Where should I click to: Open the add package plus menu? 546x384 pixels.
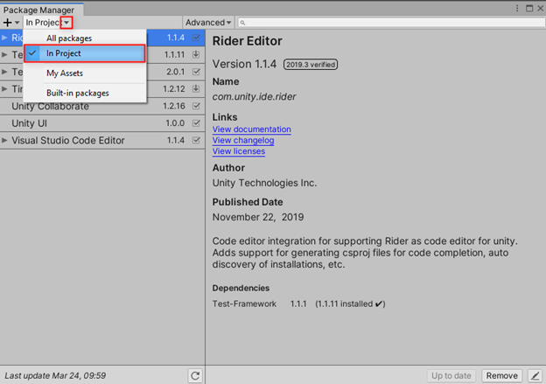(x=10, y=23)
